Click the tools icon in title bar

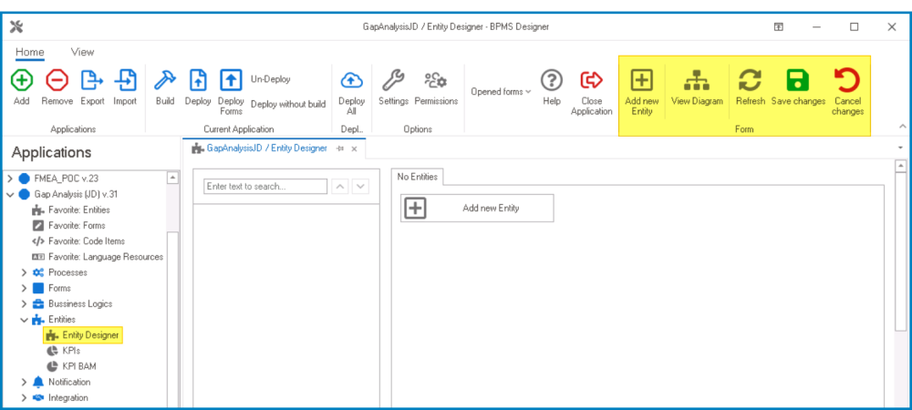click(x=16, y=26)
